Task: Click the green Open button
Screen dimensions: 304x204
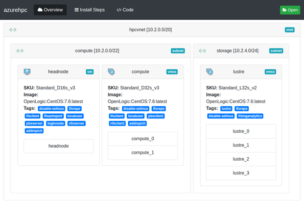Action: coord(290,10)
